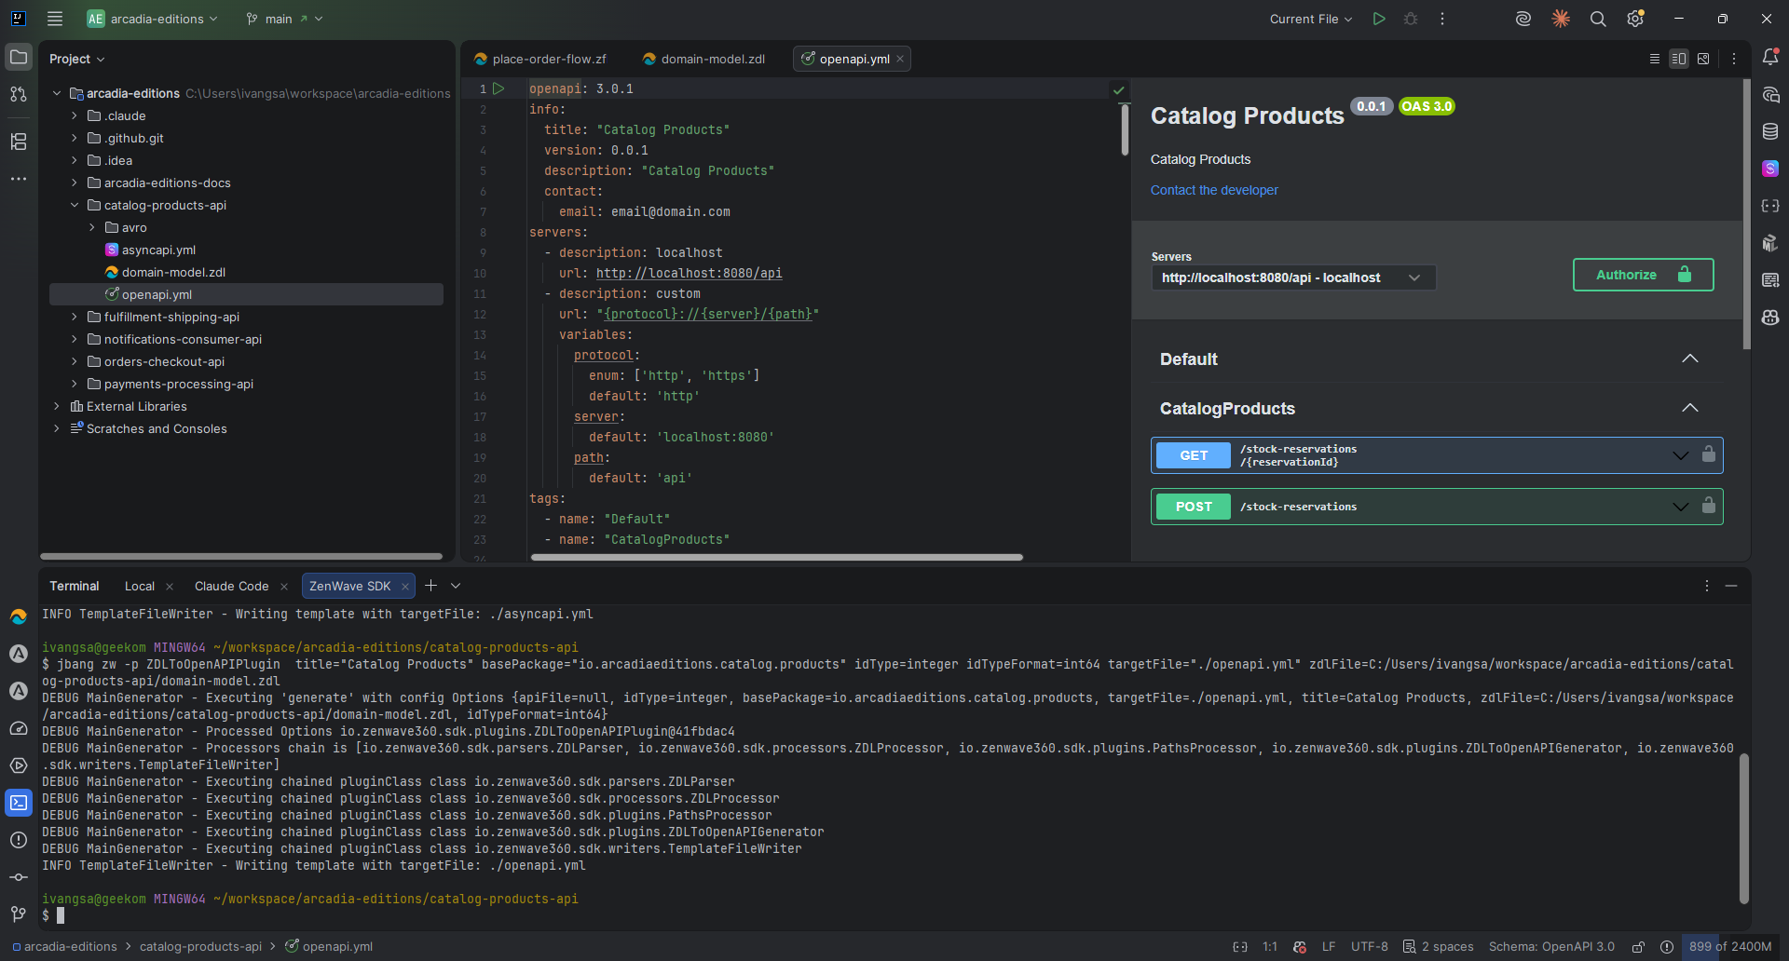Select the Claude Code terminal tab
The width and height of the screenshot is (1789, 961).
[x=231, y=586]
